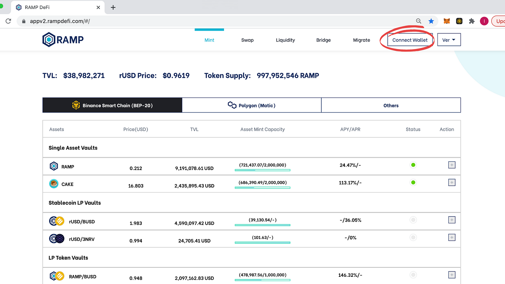Viewport: 505px width, 284px height.
Task: Click the grey status dot in the rUSD/3NRV row
Action: pos(413,238)
